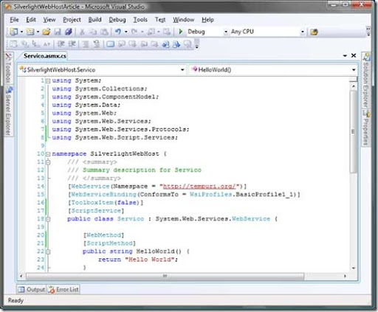Collapse the HelloWorld method at line 22

point(48,252)
